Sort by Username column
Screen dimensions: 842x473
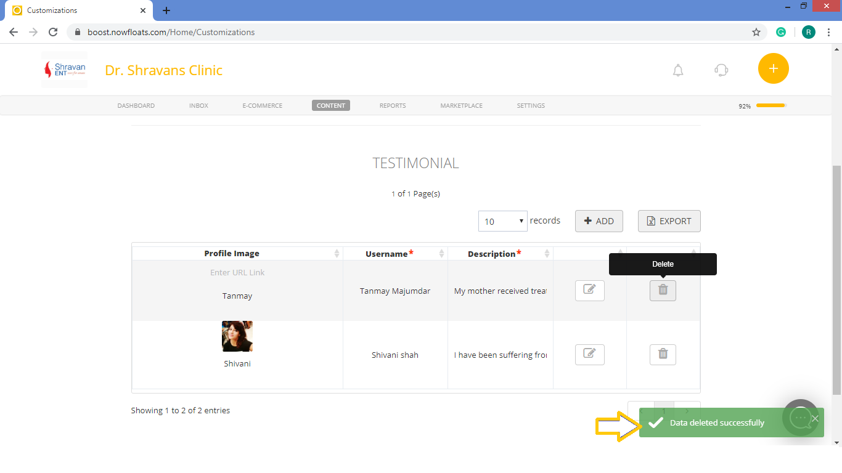(x=395, y=253)
